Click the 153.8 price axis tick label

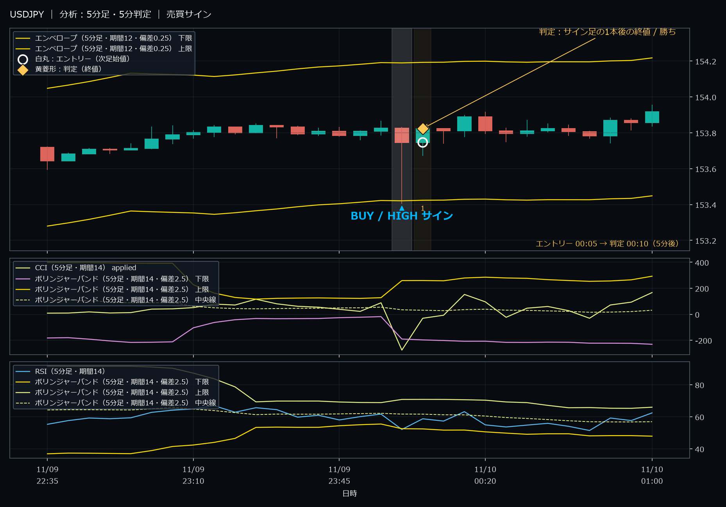pyautogui.click(x=705, y=134)
